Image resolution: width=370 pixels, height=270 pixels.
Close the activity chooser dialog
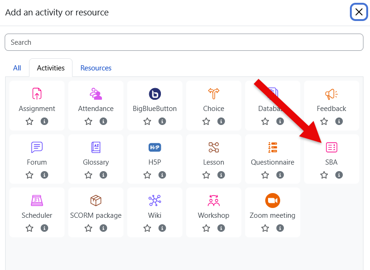(359, 12)
